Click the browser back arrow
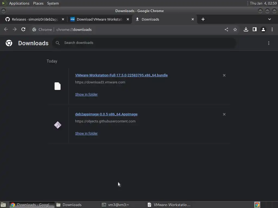278x208 pixels. (6, 29)
